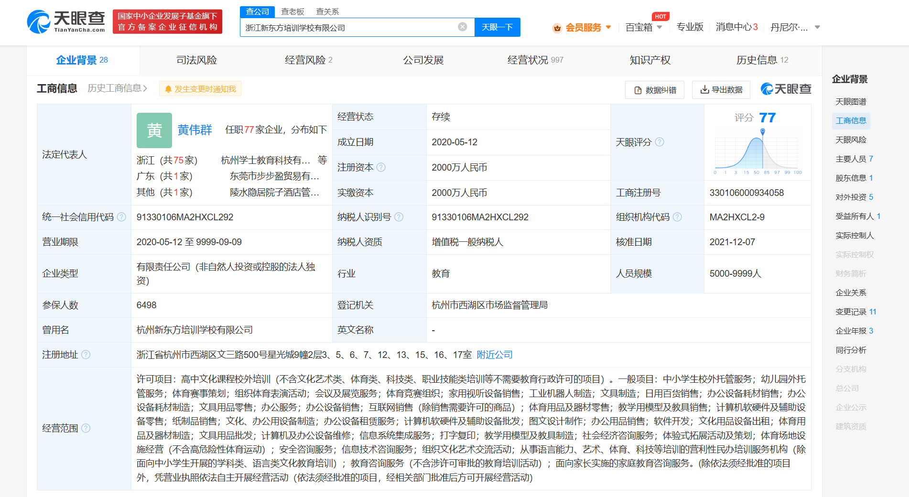Image resolution: width=909 pixels, height=497 pixels.
Task: Click the 数据纠错 button
Action: 654,90
